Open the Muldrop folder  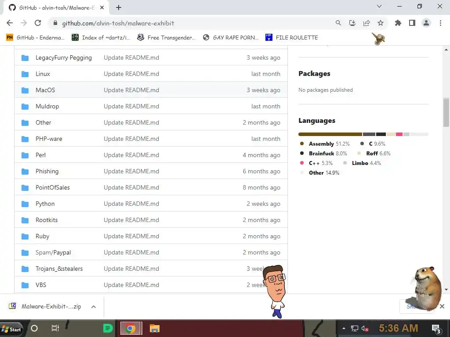pyautogui.click(x=47, y=106)
